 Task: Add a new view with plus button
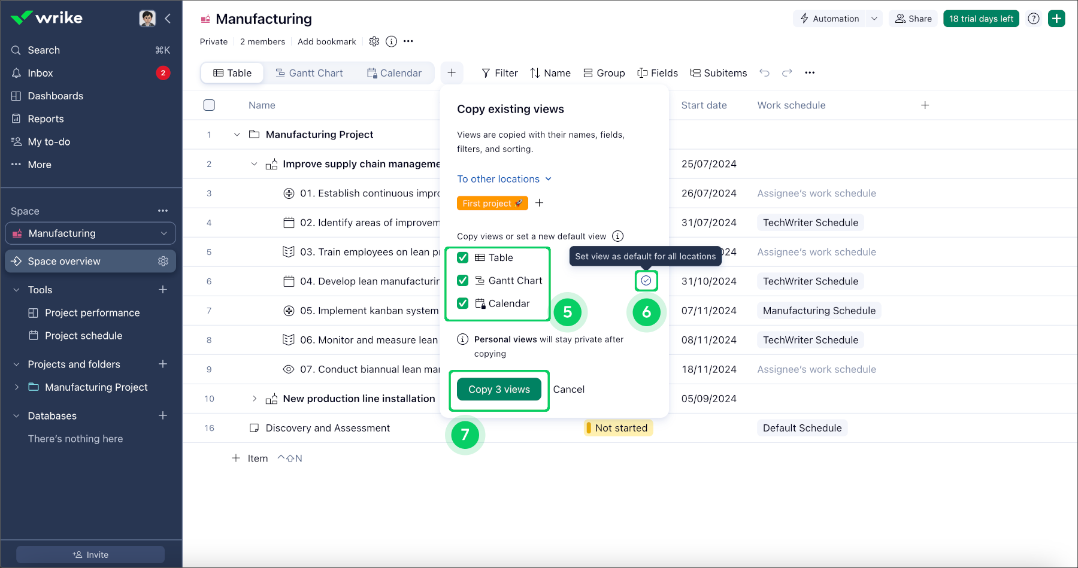click(452, 73)
